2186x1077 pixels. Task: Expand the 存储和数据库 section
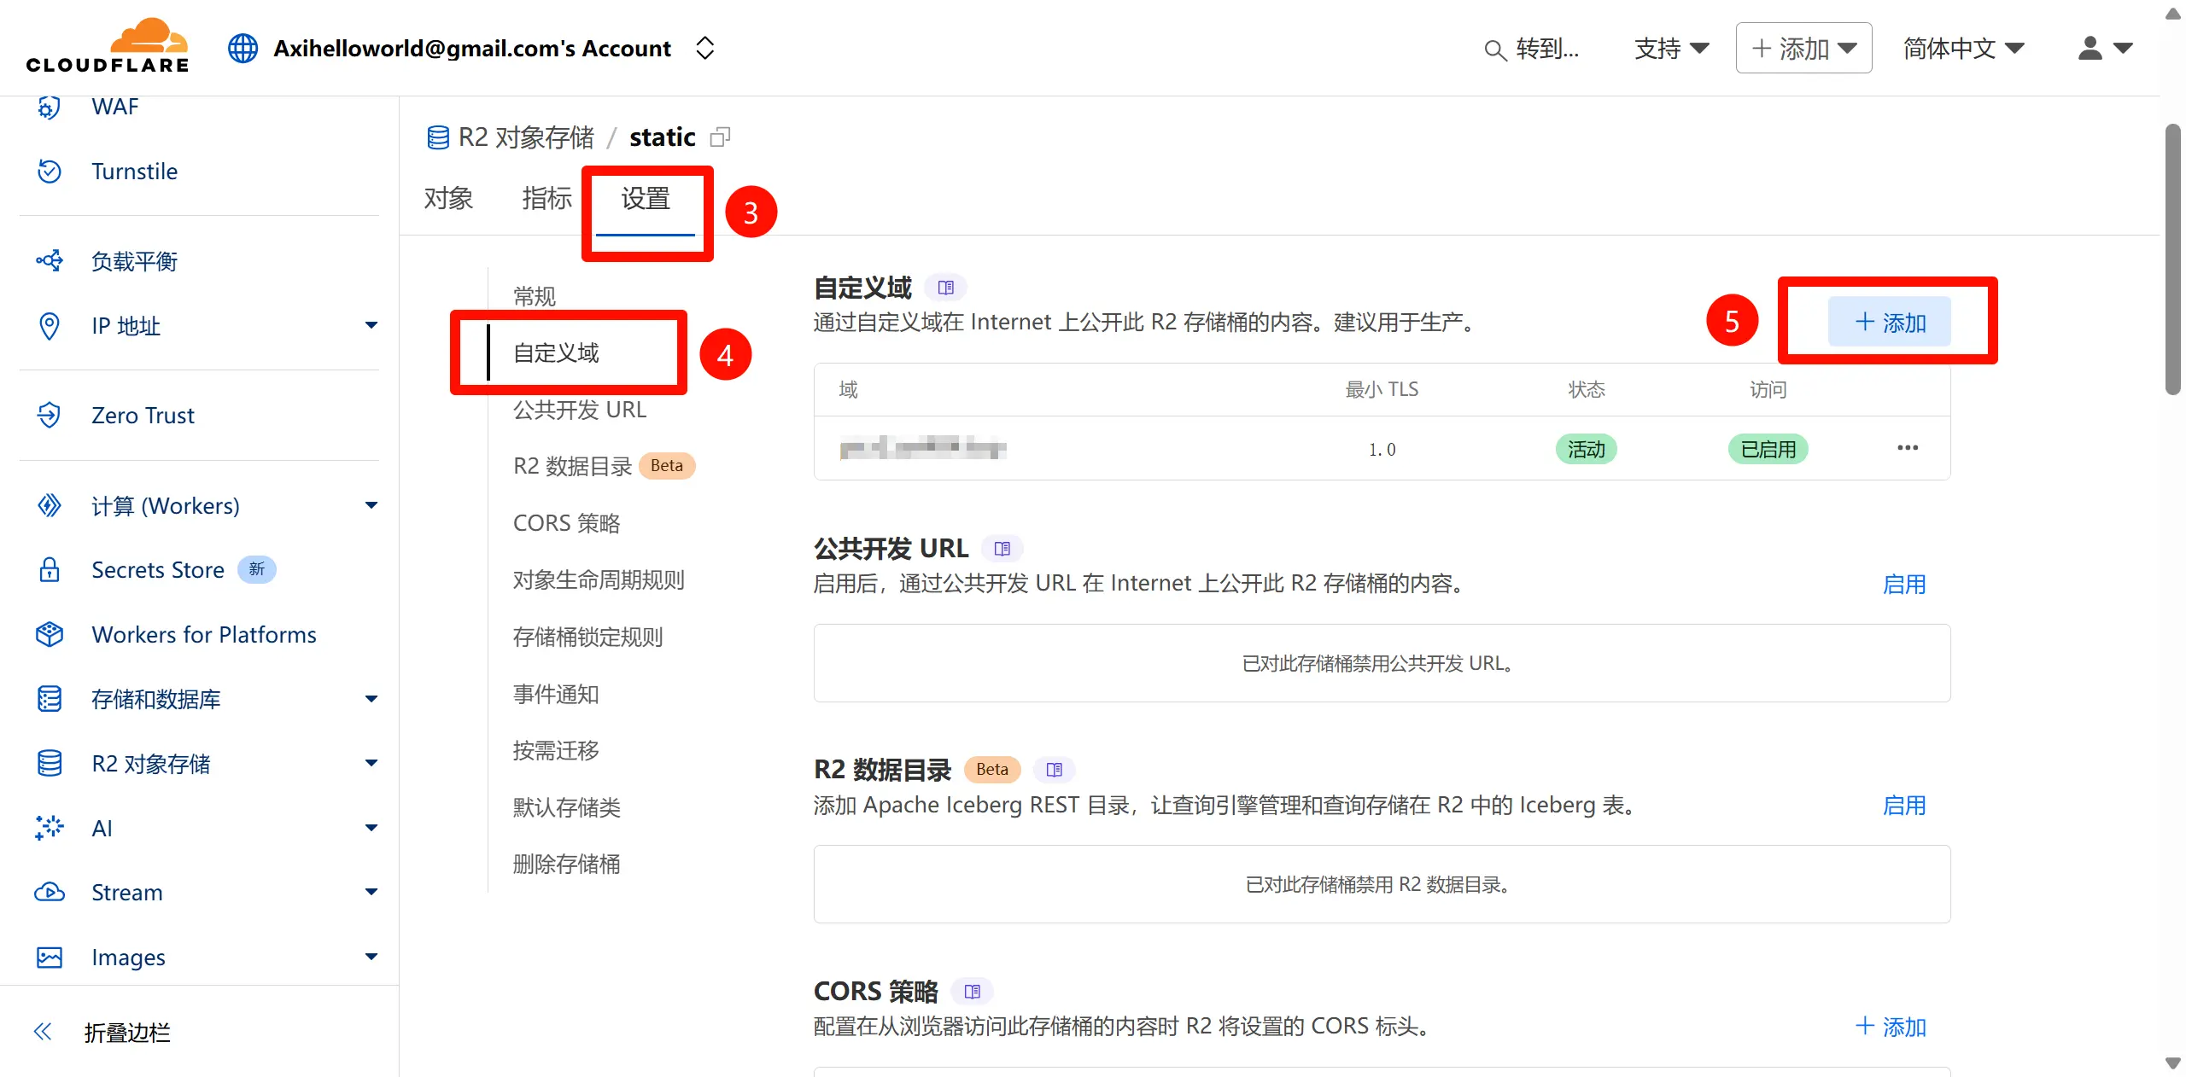371,699
